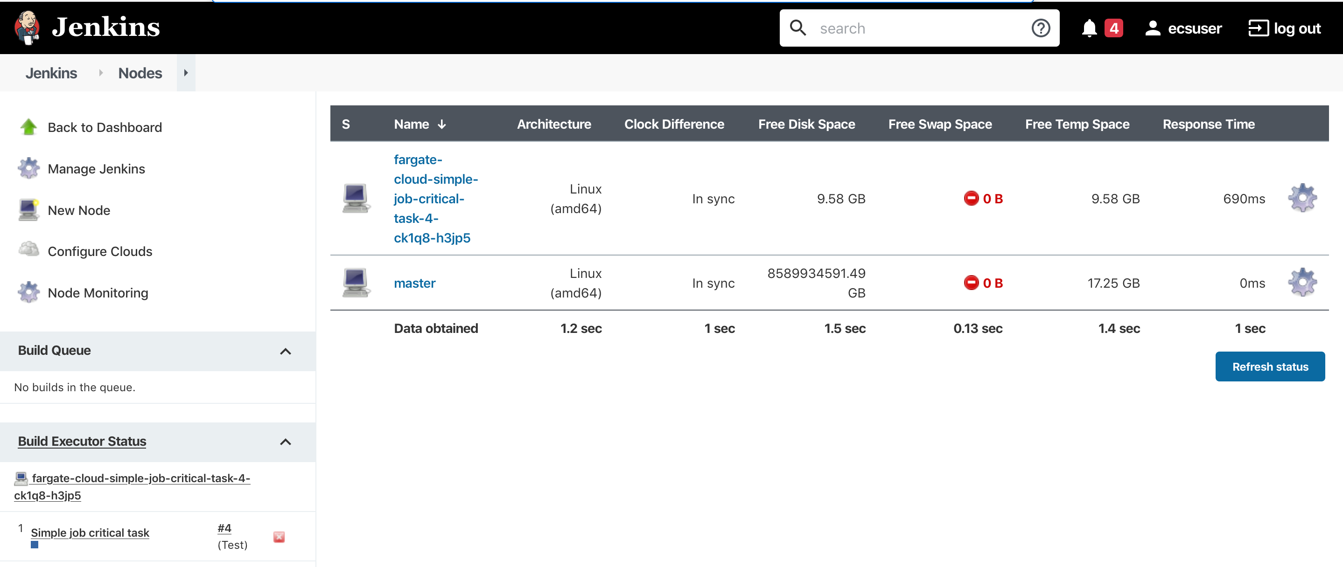Click the build #4 progress bar

click(35, 545)
